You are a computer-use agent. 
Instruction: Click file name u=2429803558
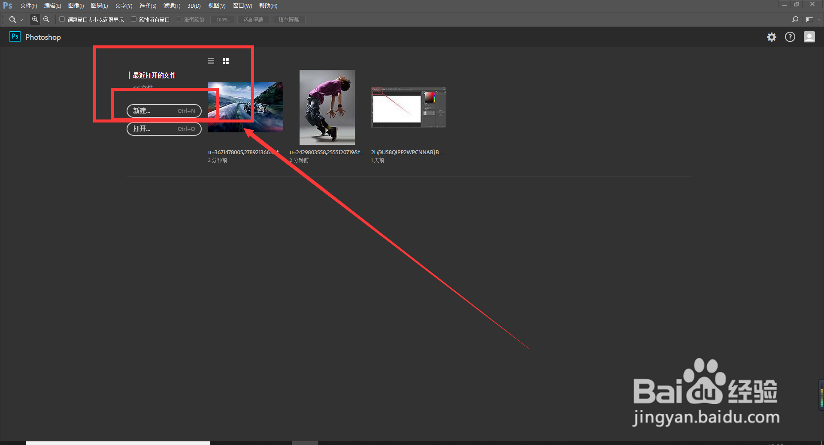327,152
